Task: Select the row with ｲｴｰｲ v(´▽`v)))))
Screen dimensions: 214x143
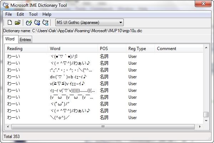Action: click(x=104, y=90)
